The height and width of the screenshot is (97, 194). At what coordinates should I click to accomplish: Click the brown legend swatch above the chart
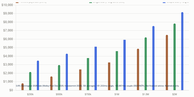tap(17, 2)
